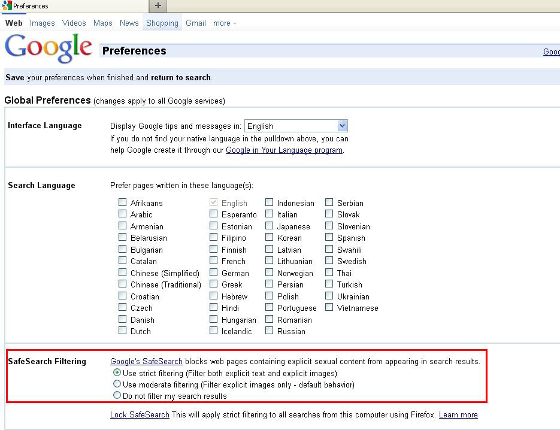Check the Polish language checkbox
The height and width of the screenshot is (430, 560).
(270, 296)
